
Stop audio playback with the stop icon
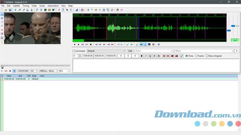point(91,44)
